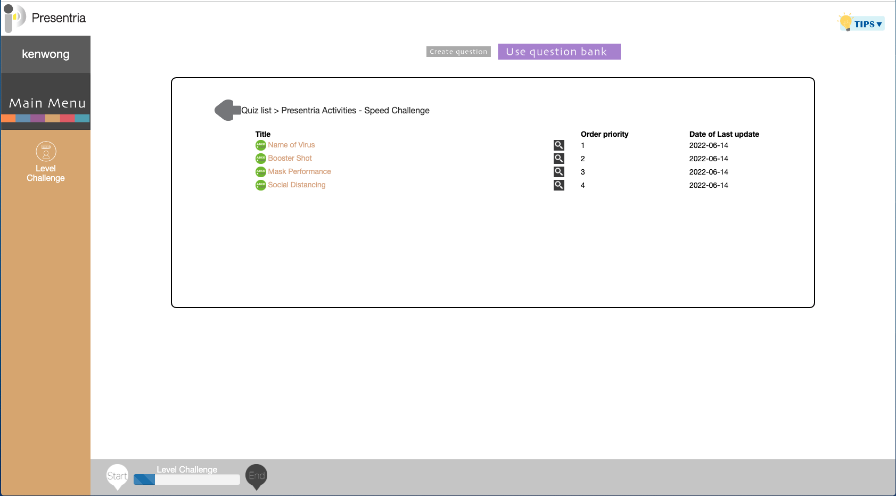Click the lightbulb tips icon
The height and width of the screenshot is (496, 896).
coord(845,22)
